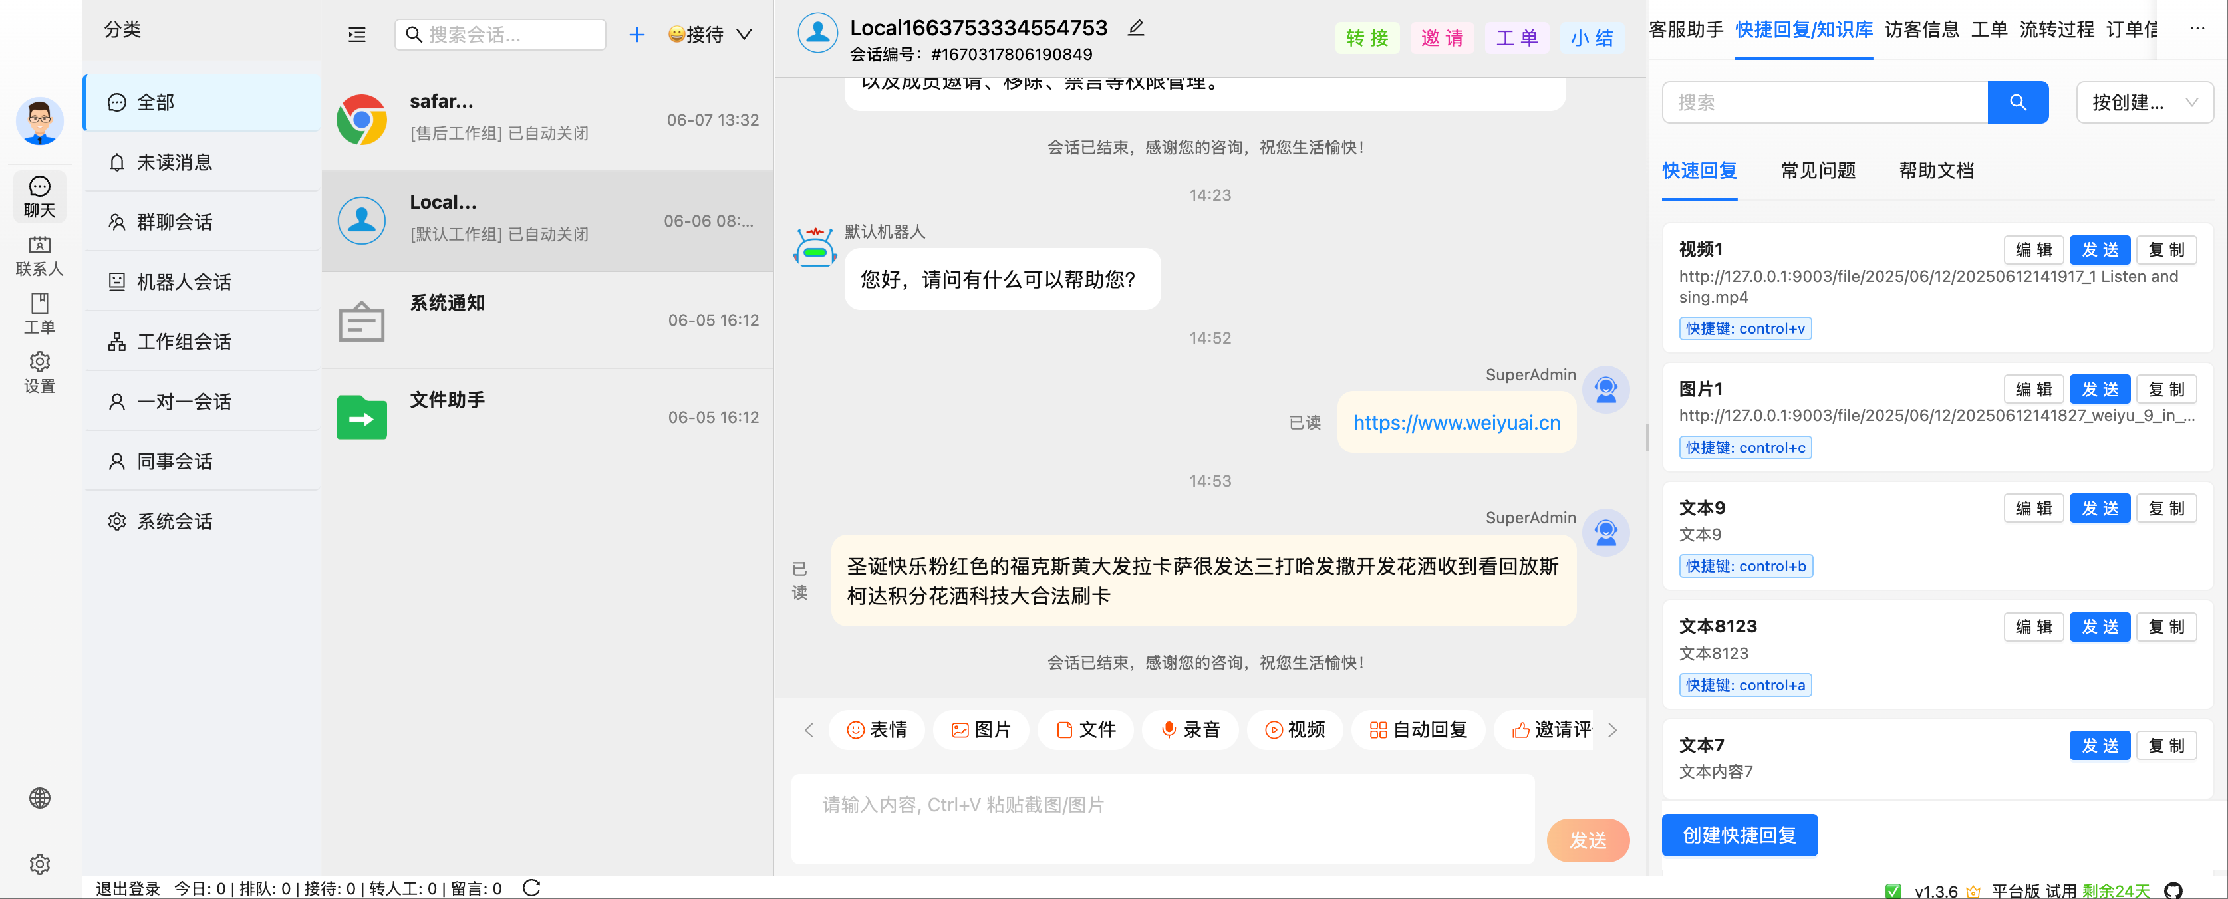Open the 按创建 sort dropdown
This screenshot has height=899, width=2228.
[x=2144, y=103]
